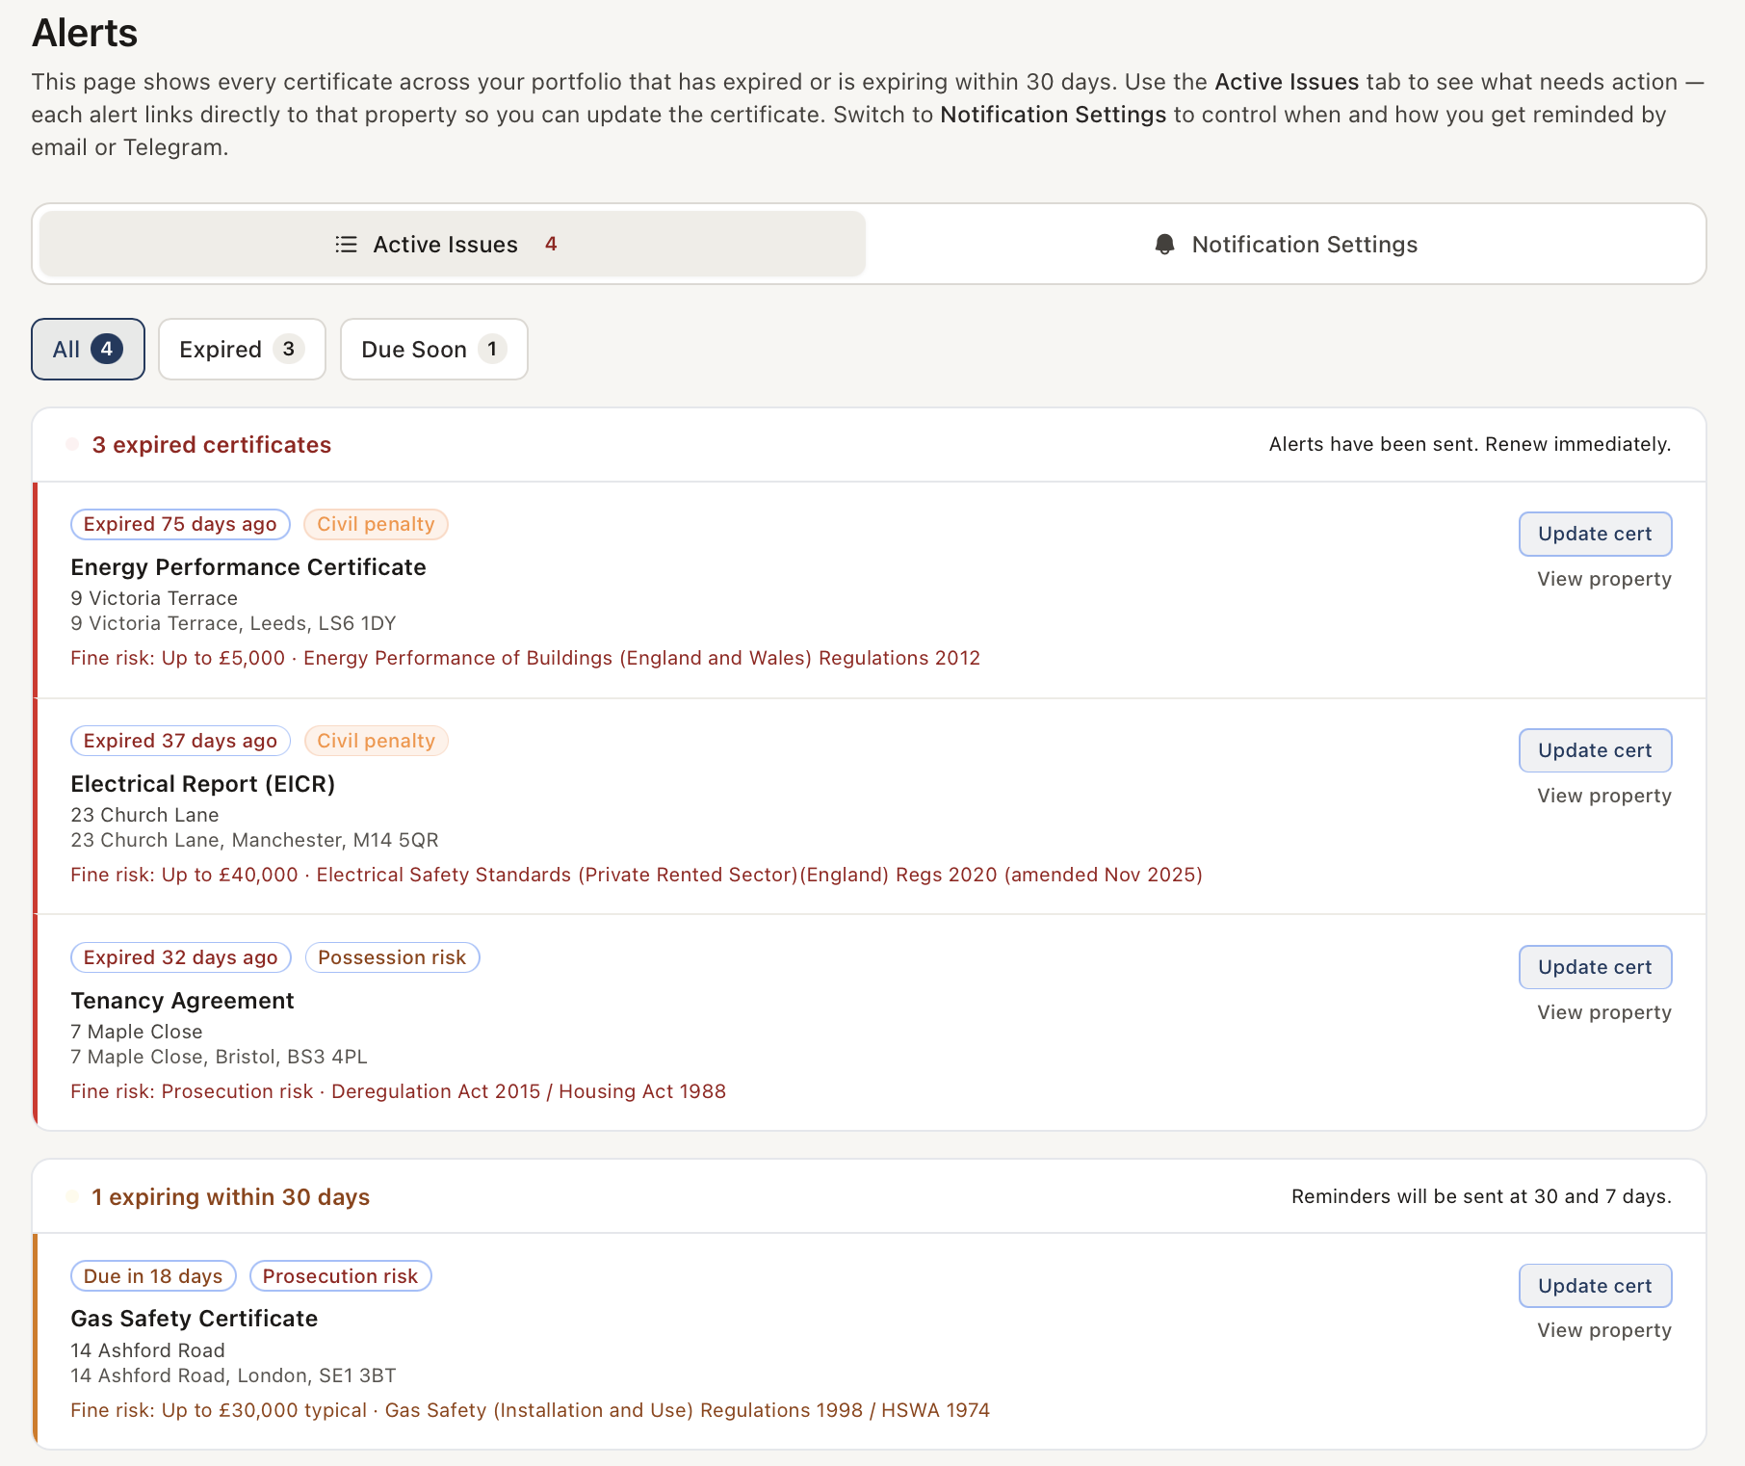The height and width of the screenshot is (1466, 1745).
Task: Click the Civil penalty badge on EICR row
Action: click(x=376, y=740)
